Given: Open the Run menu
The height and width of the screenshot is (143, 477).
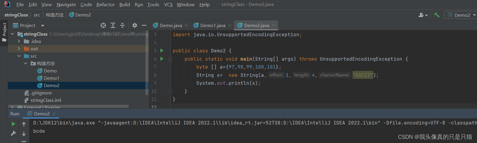Looking at the screenshot, I should point(139,4).
